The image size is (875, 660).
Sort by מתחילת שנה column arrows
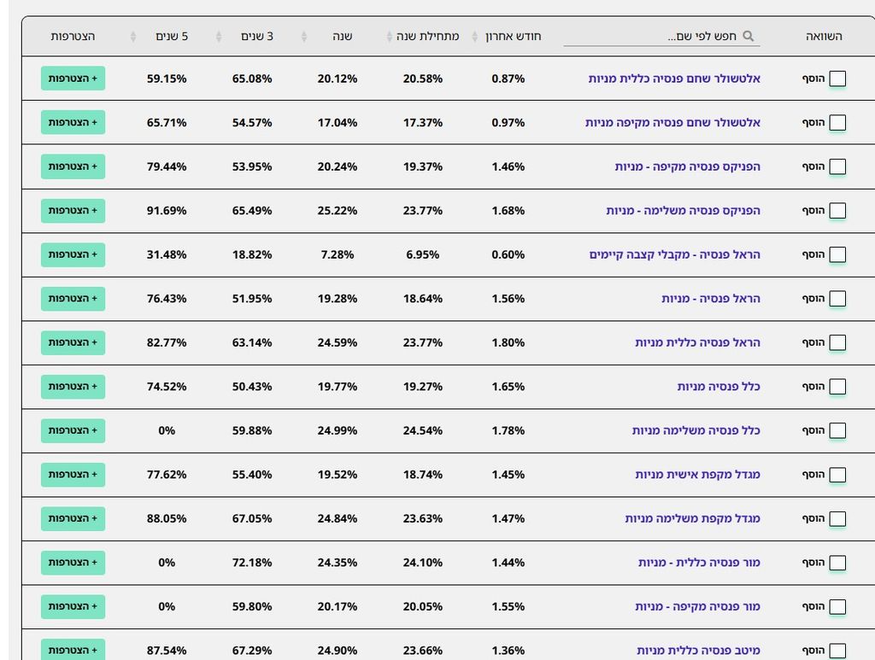390,36
